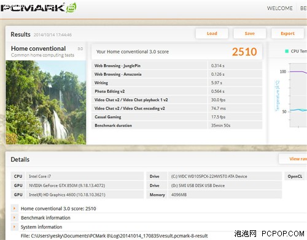
Task: Click the results timestamp 2014/10/14
Action: pyautogui.click(x=53, y=35)
